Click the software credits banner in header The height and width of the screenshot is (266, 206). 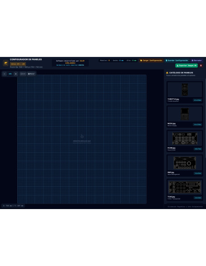point(70,63)
